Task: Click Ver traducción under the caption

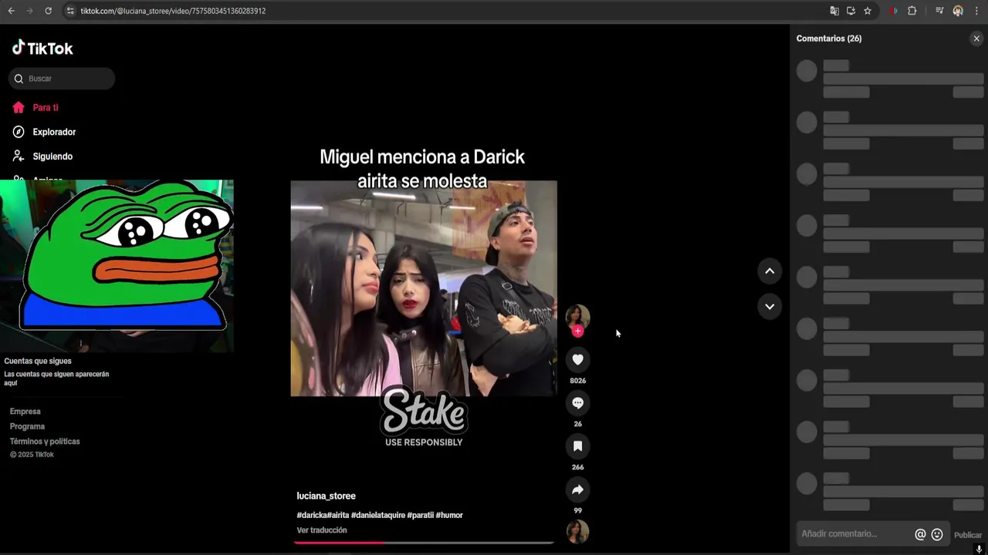Action: coord(322,530)
